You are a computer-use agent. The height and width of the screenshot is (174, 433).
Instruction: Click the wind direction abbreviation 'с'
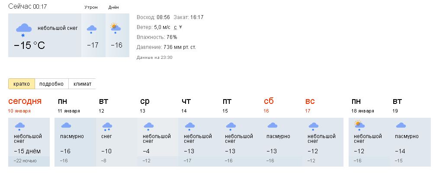pos(175,27)
